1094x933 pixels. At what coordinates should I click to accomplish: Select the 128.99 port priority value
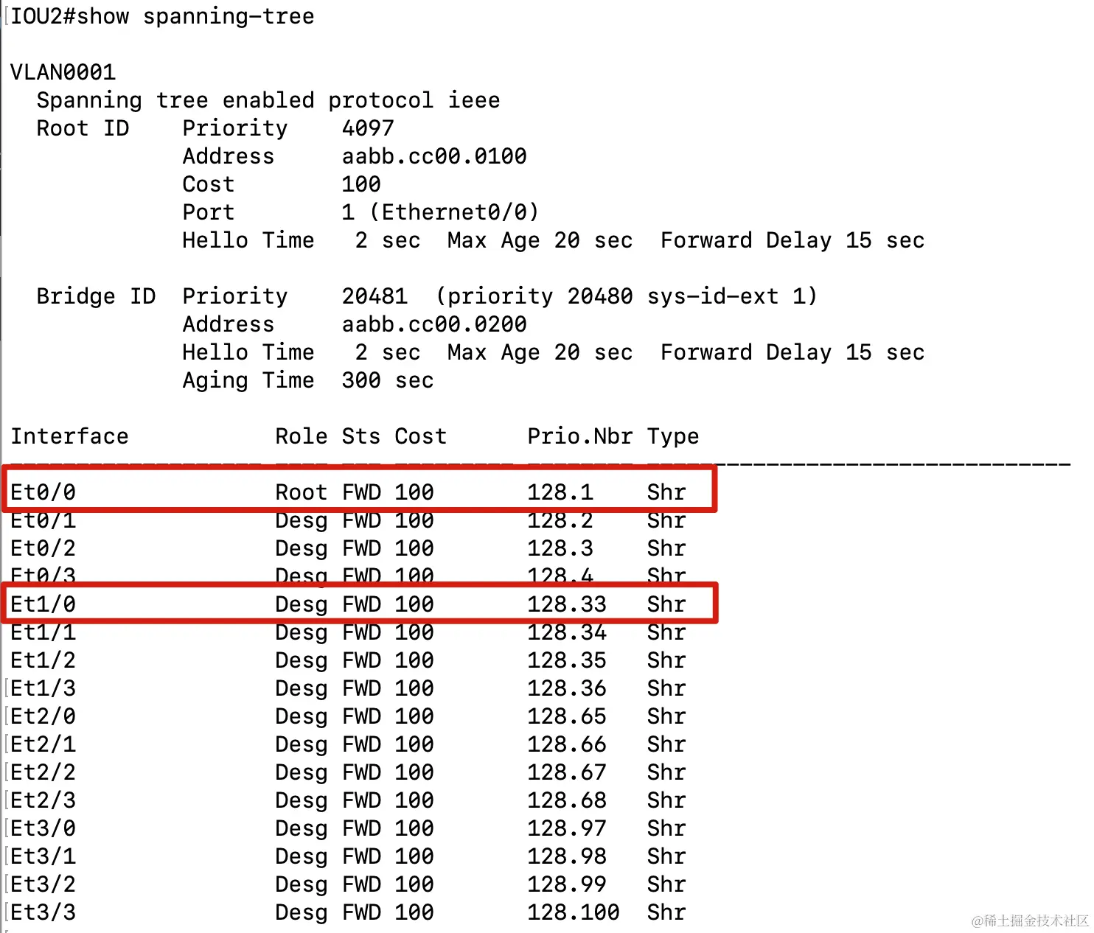pyautogui.click(x=567, y=884)
